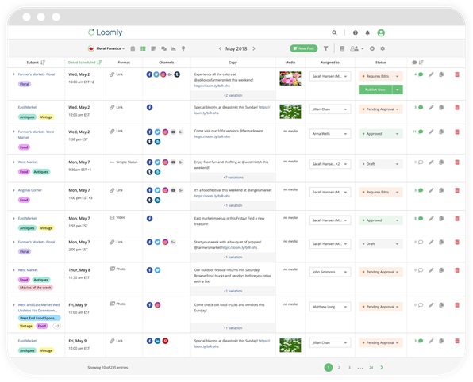
Task: Open the collaborators people icon
Action: point(357,48)
